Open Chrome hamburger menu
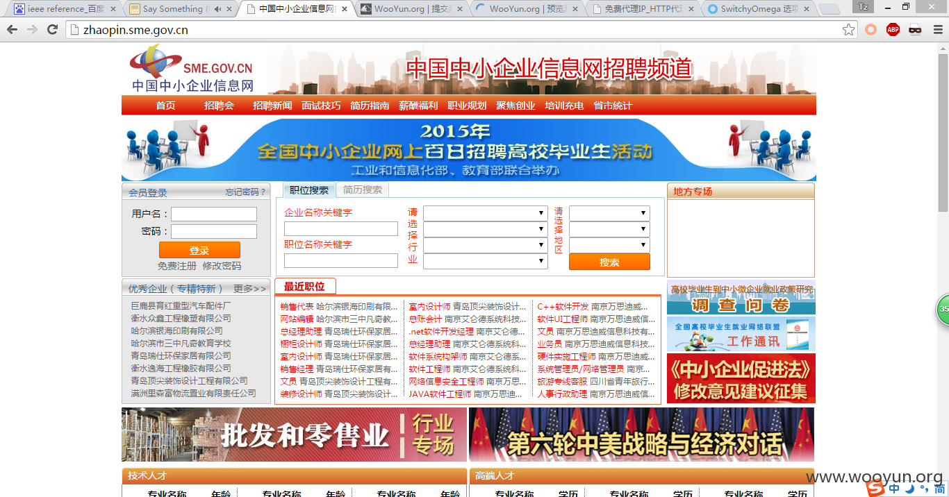The height and width of the screenshot is (497, 949). tap(937, 30)
